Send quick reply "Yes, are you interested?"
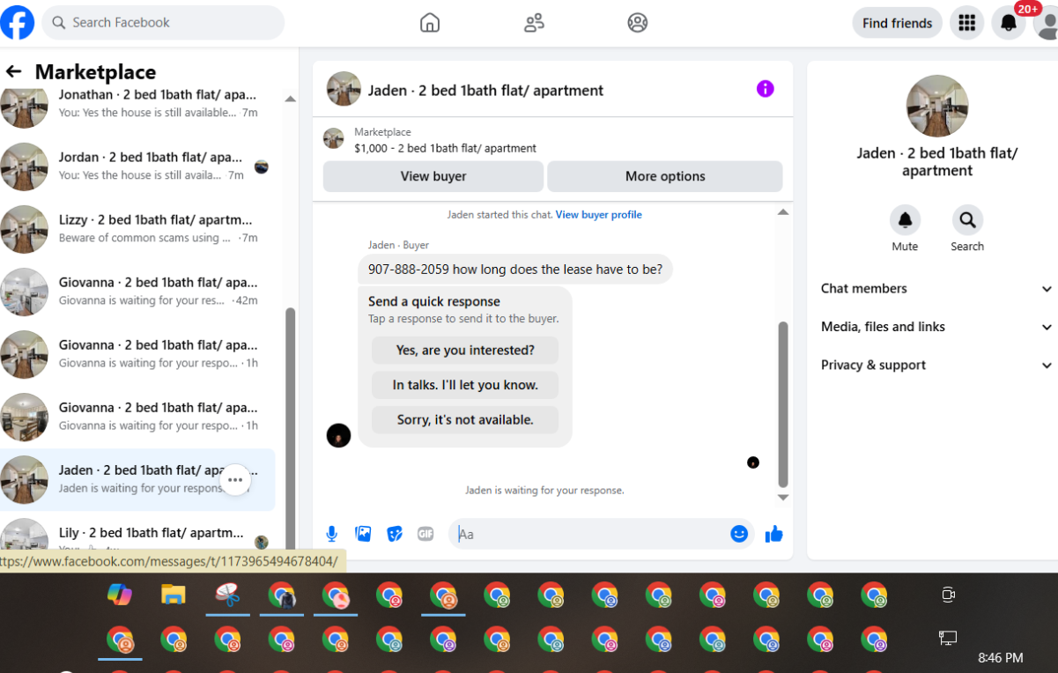Image resolution: width=1058 pixels, height=673 pixels. (x=465, y=350)
